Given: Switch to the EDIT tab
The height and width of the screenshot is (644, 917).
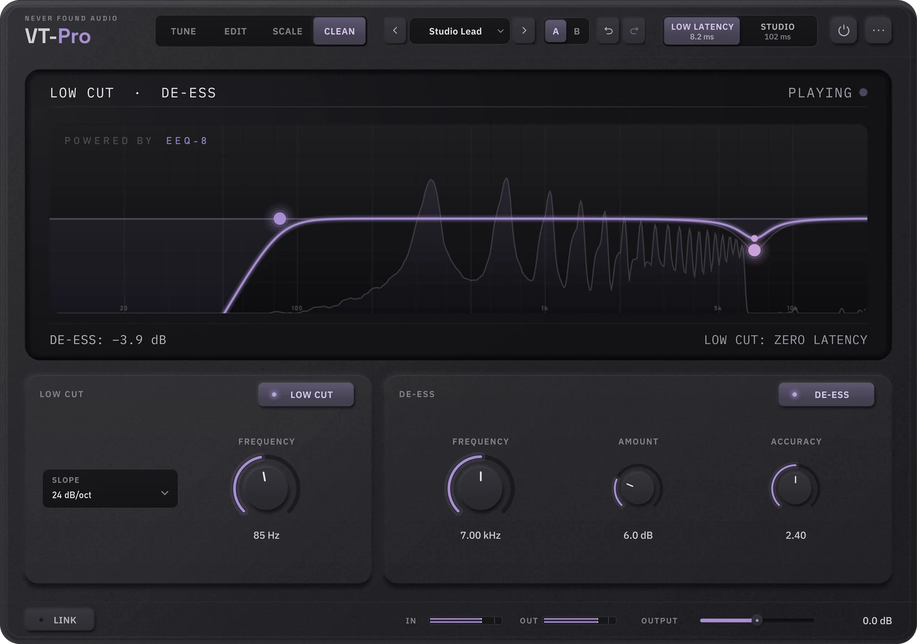Looking at the screenshot, I should point(235,31).
